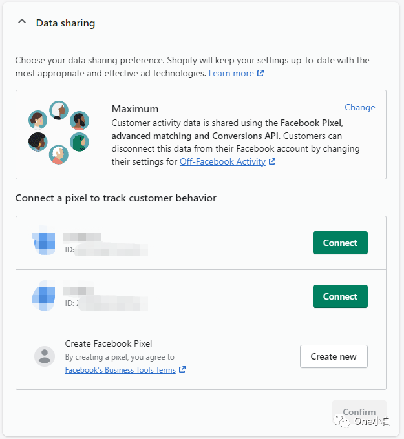Collapse the Data sharing section chevron
This screenshot has width=404, height=439.
(22, 21)
